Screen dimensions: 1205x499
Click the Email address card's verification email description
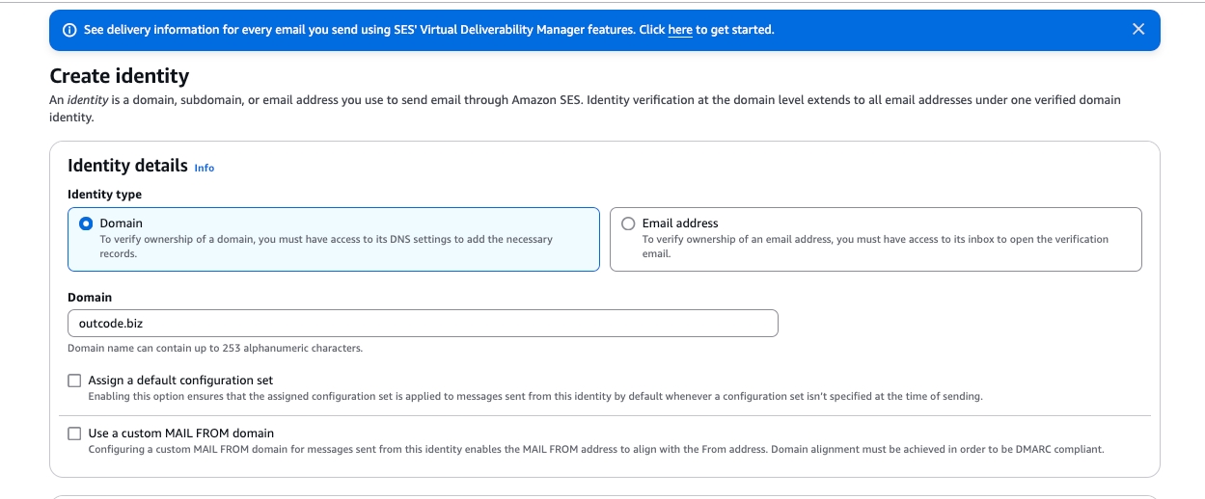coord(875,246)
